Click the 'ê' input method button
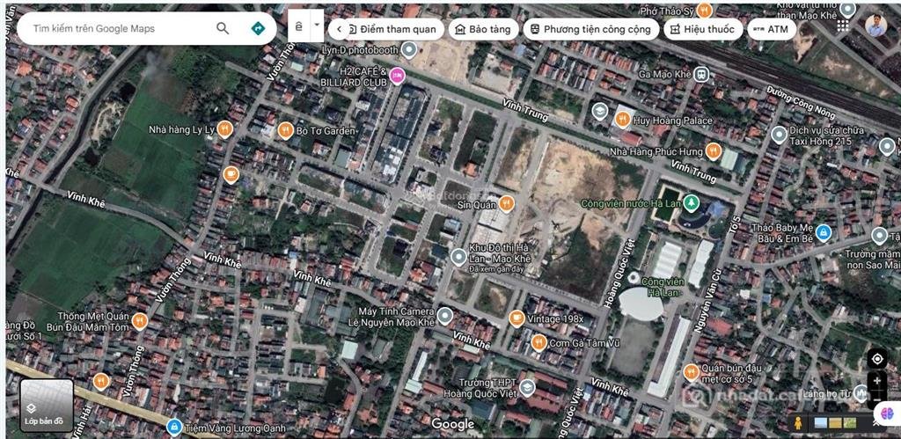This screenshot has height=439, width=901. 299,26
